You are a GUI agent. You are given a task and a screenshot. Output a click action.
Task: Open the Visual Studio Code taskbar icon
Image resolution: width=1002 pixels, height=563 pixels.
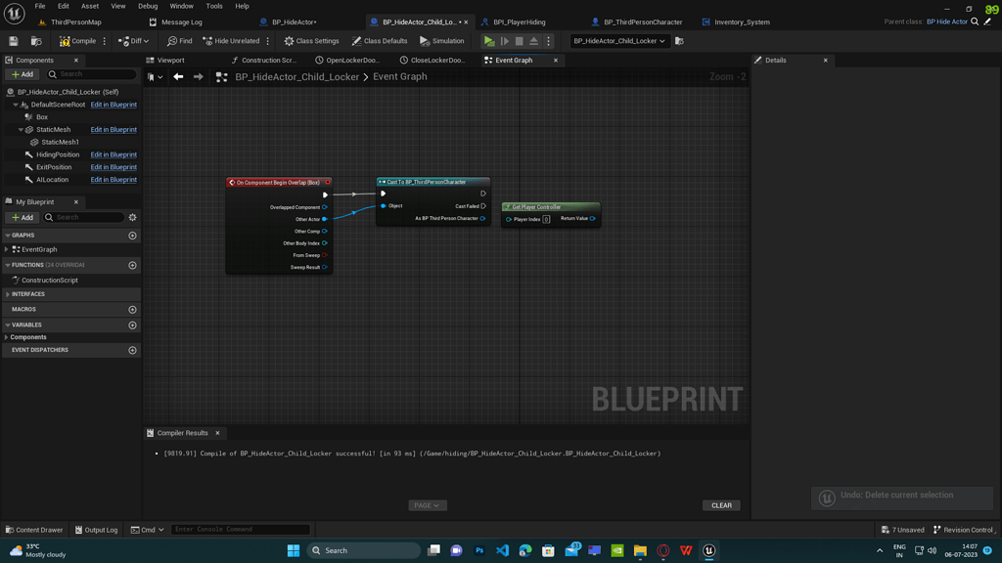coord(502,549)
